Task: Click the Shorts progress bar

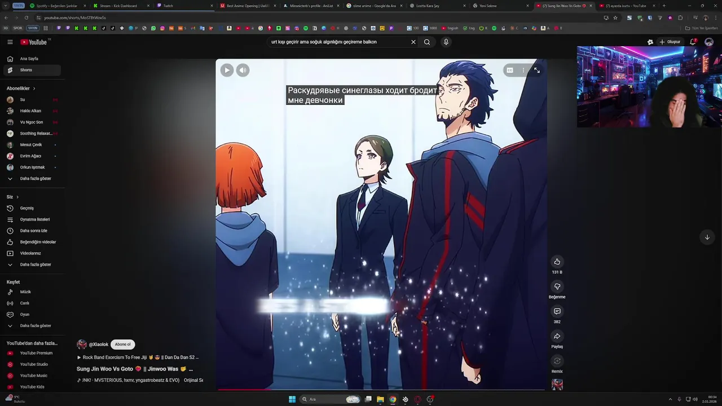Action: coord(381,389)
